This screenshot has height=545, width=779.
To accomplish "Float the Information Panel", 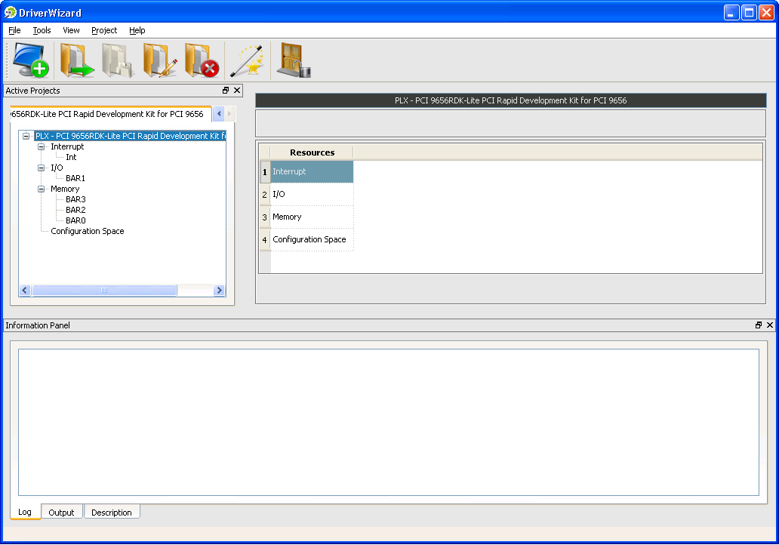I will [758, 325].
